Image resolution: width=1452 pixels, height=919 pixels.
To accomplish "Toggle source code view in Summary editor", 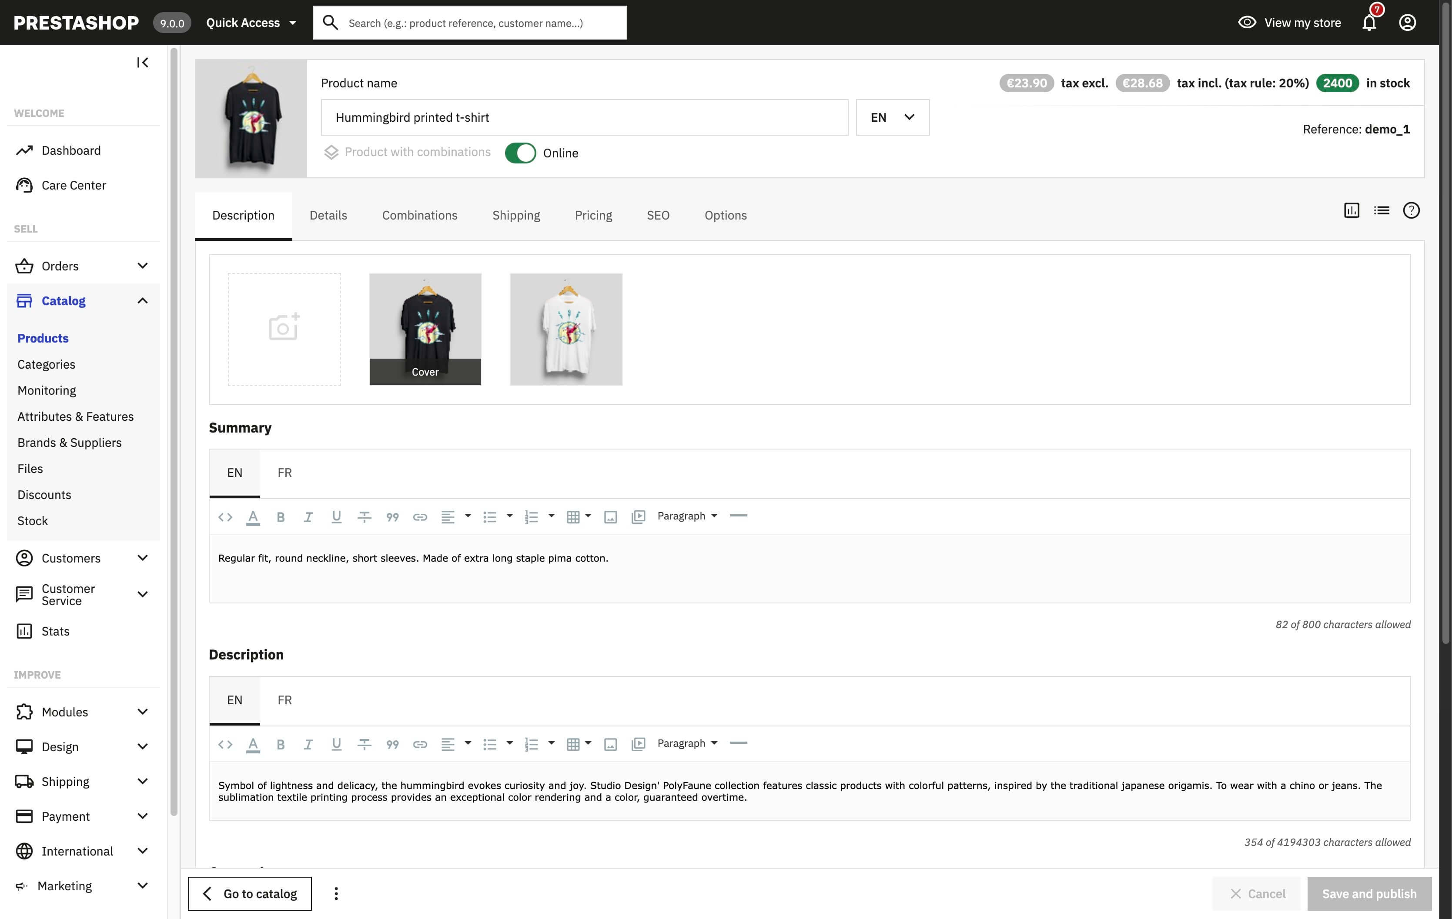I will (x=225, y=516).
